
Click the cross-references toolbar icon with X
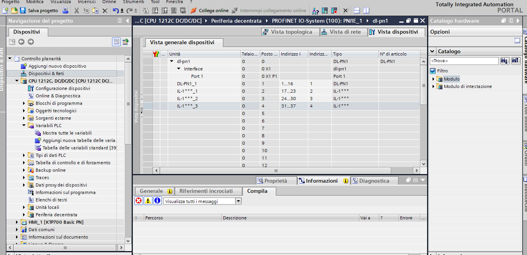(345, 11)
